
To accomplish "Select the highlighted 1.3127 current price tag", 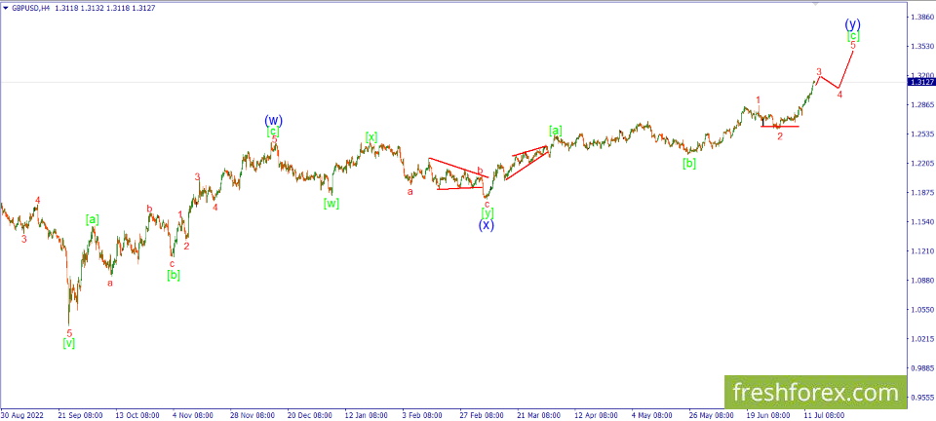I will (919, 82).
